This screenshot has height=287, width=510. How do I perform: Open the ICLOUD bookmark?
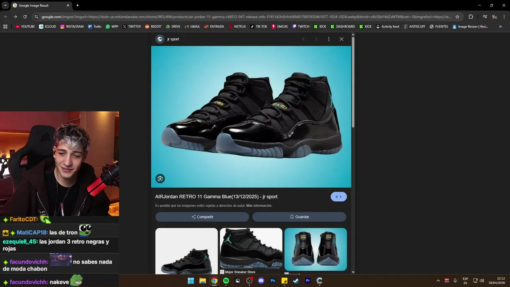pos(48,27)
